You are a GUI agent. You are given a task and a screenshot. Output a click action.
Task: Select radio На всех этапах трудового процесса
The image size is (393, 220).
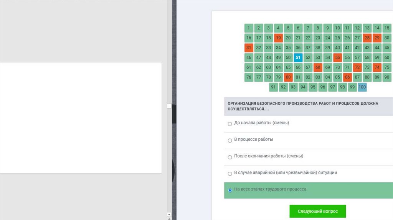[230, 190]
